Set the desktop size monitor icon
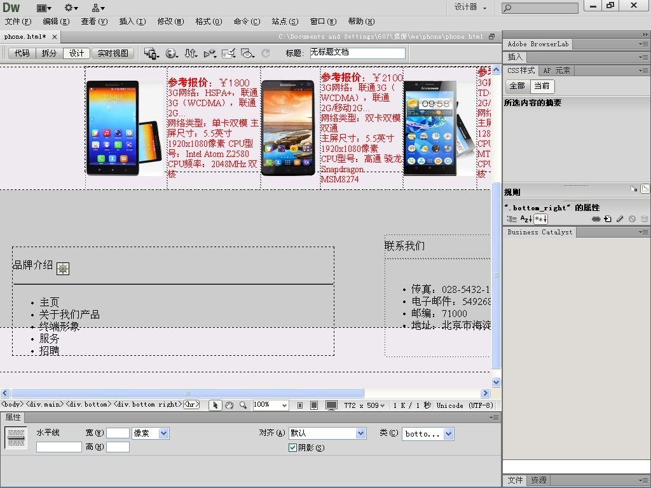Screen dimensions: 651x488 point(331,405)
